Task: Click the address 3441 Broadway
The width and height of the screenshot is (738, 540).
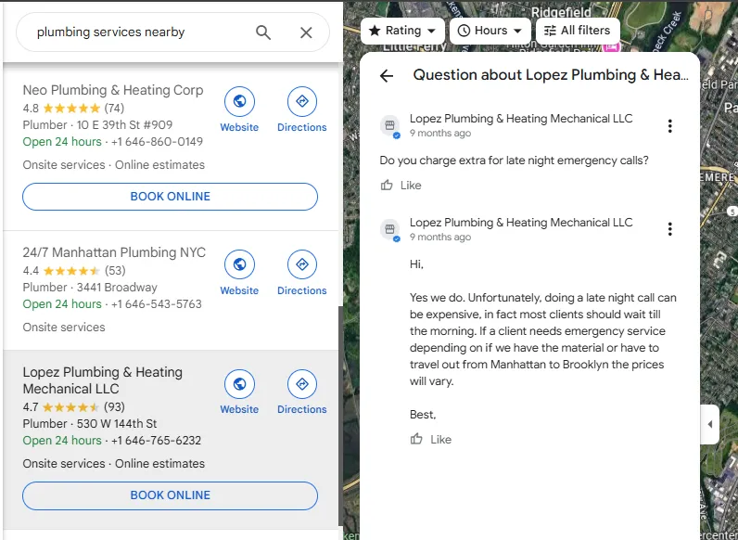Action: (117, 288)
